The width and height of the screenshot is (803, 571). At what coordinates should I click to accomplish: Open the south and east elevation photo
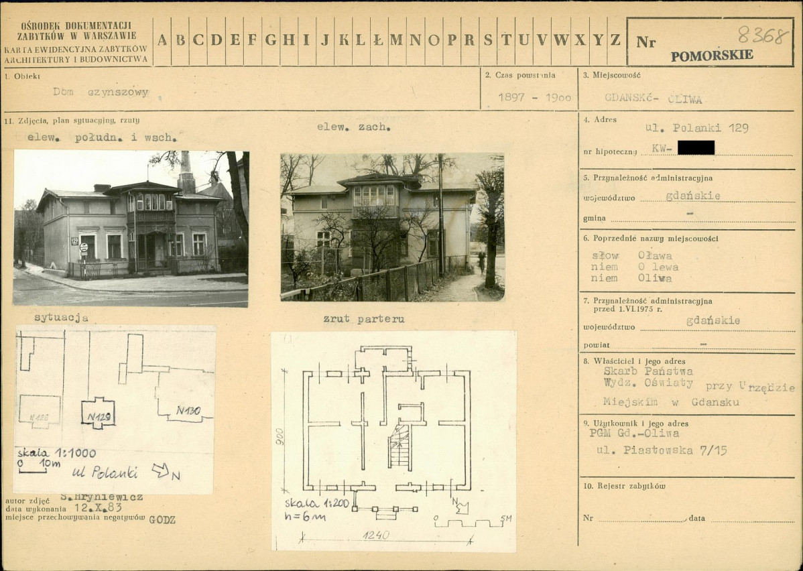(x=131, y=228)
